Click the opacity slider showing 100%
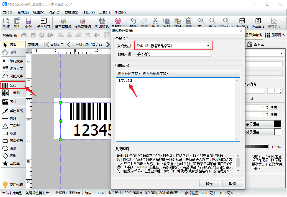 (x=257, y=146)
